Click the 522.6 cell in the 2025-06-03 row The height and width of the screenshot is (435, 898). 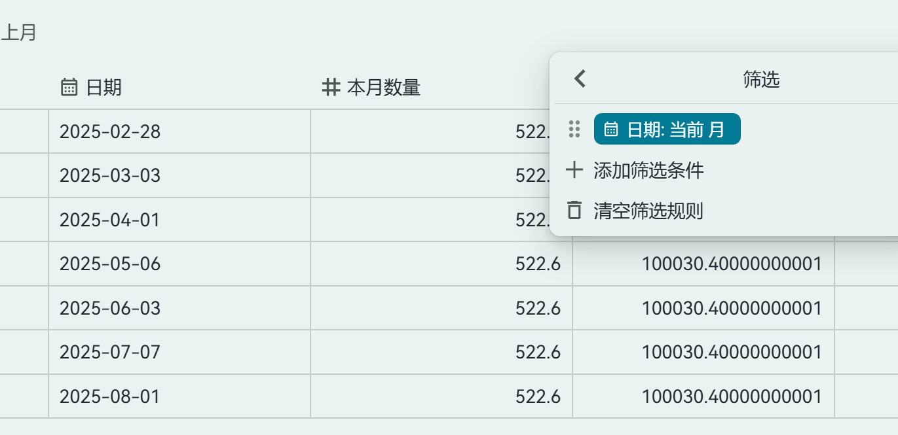pos(538,308)
